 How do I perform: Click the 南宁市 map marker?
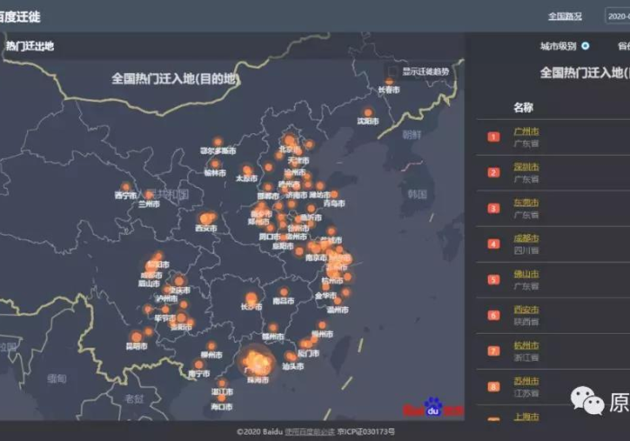point(199,364)
